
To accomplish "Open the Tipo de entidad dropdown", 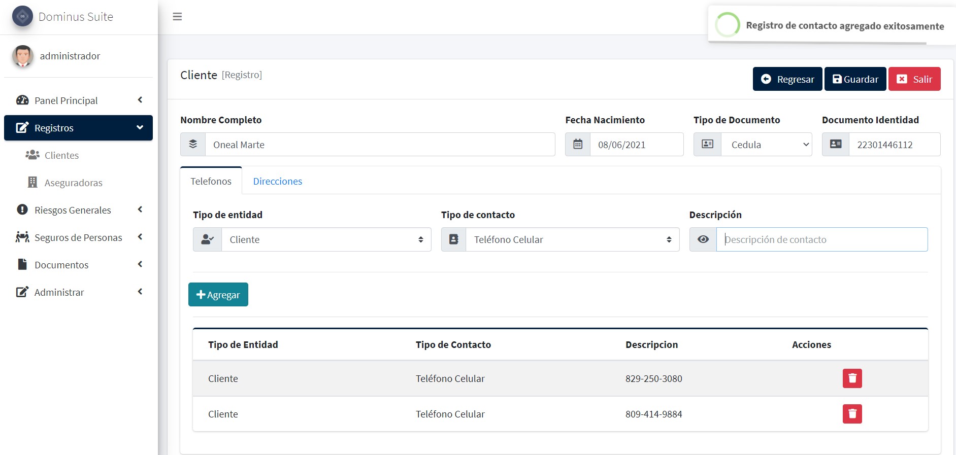I will (326, 239).
